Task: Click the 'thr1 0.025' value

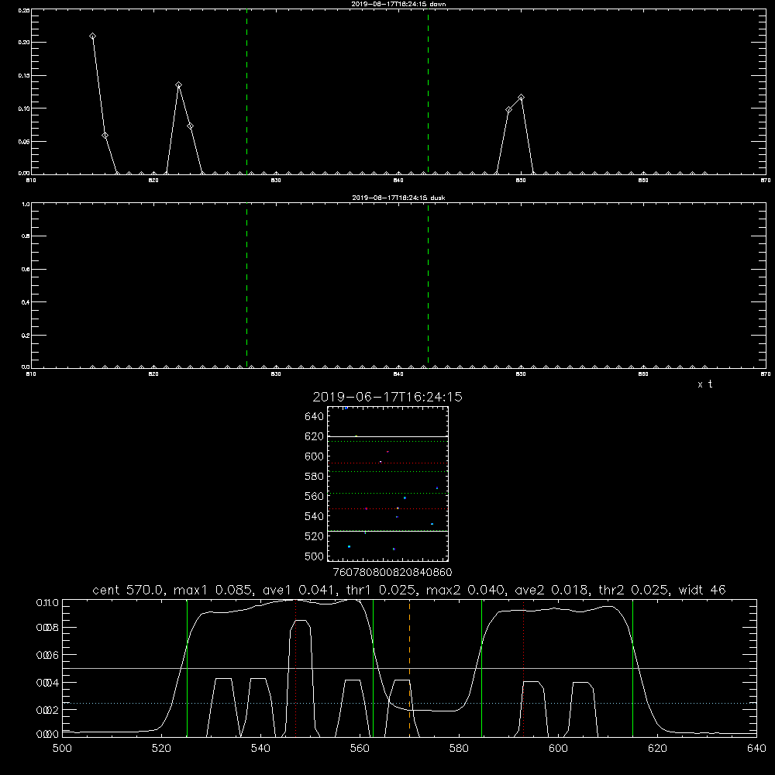Action: click(x=380, y=590)
